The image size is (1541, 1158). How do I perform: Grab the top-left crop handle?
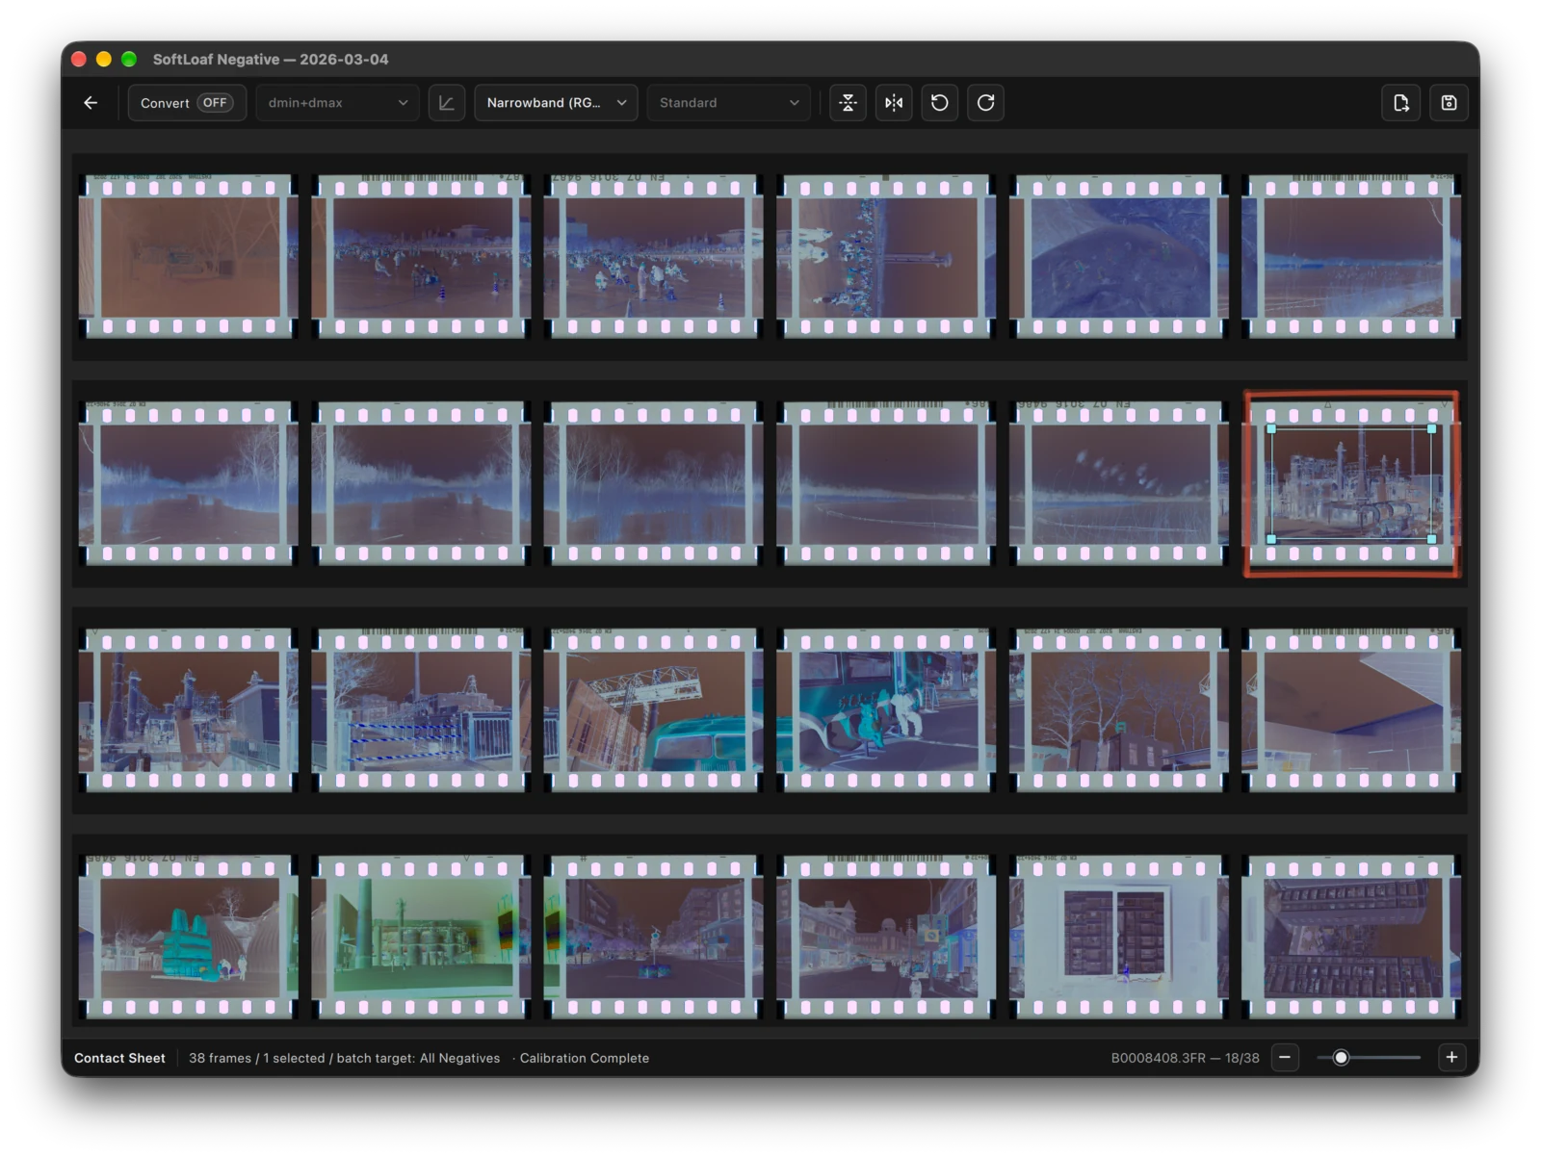pyautogui.click(x=1271, y=429)
